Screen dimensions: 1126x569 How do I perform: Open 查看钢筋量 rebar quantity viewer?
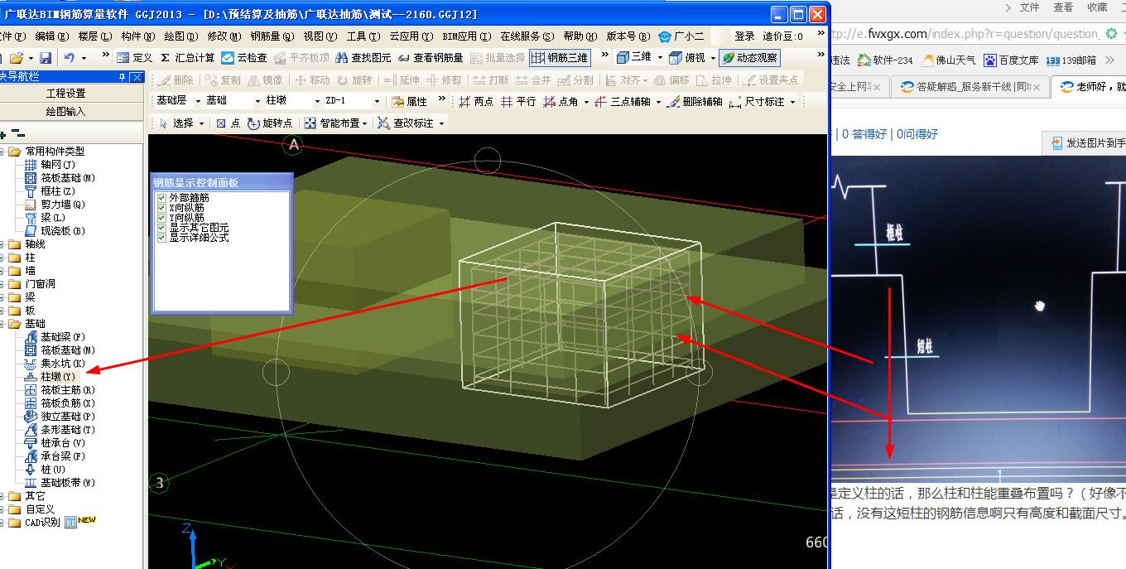(431, 58)
